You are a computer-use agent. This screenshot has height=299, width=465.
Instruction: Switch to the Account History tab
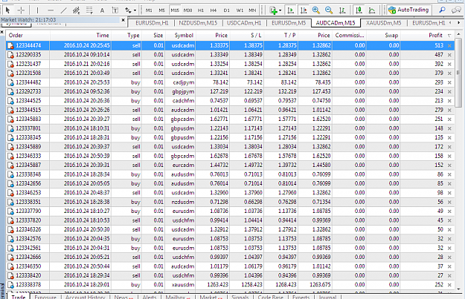tap(85, 297)
